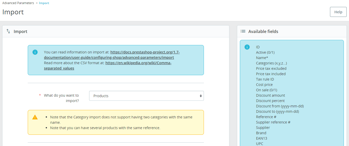Click the 'Active (0/1)' field entry

coord(265,52)
